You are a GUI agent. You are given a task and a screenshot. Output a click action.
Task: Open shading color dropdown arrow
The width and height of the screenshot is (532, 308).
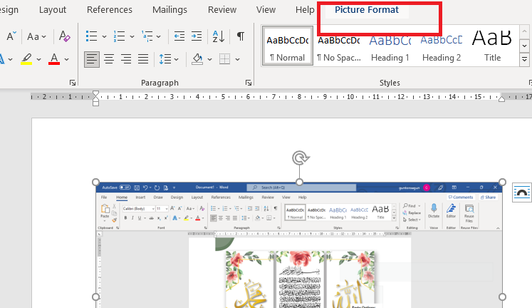coord(209,59)
